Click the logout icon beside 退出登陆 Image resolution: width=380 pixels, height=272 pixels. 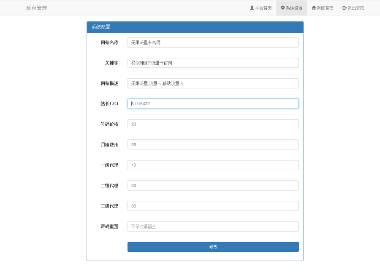click(x=345, y=8)
